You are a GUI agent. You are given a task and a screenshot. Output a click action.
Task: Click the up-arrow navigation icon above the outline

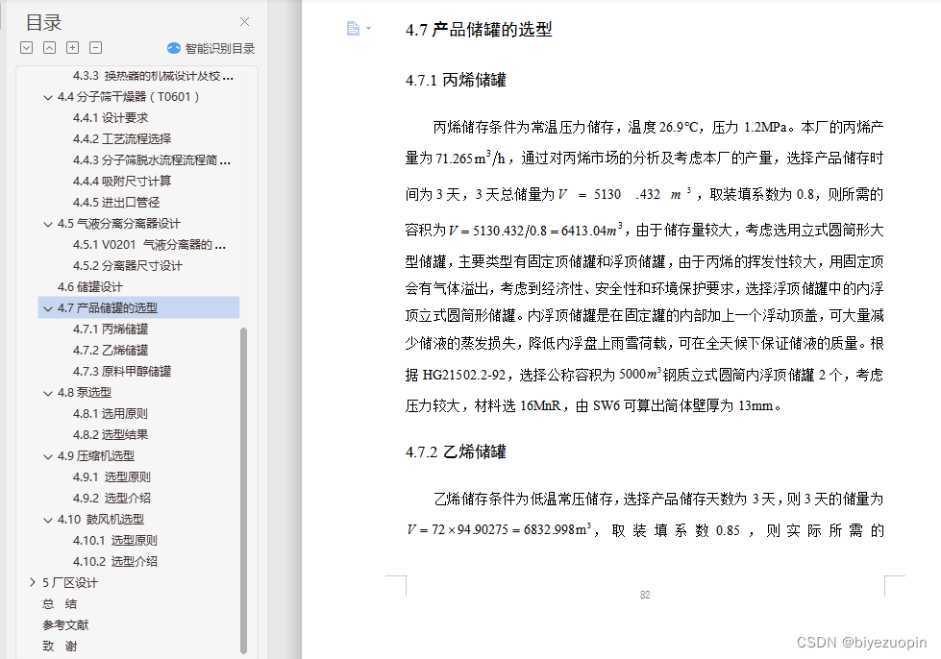[x=49, y=47]
